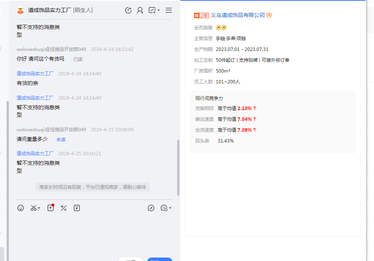Click the orange guarantee shield badge
The image size is (374, 261).
(269, 15)
